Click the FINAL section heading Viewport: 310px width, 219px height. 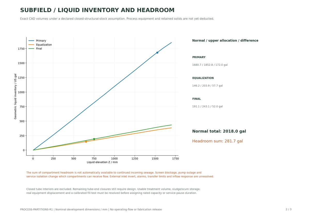pos(197,99)
